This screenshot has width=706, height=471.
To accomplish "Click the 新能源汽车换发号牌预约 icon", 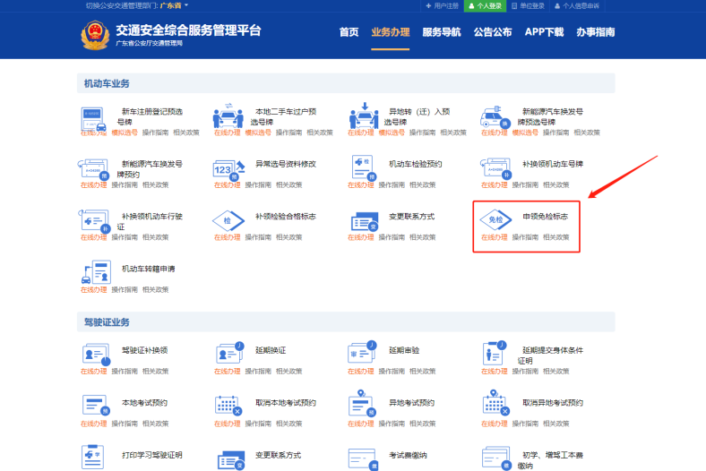I will [x=94, y=169].
